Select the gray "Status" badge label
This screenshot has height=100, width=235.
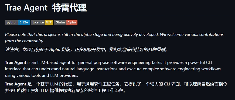pos(60,22)
